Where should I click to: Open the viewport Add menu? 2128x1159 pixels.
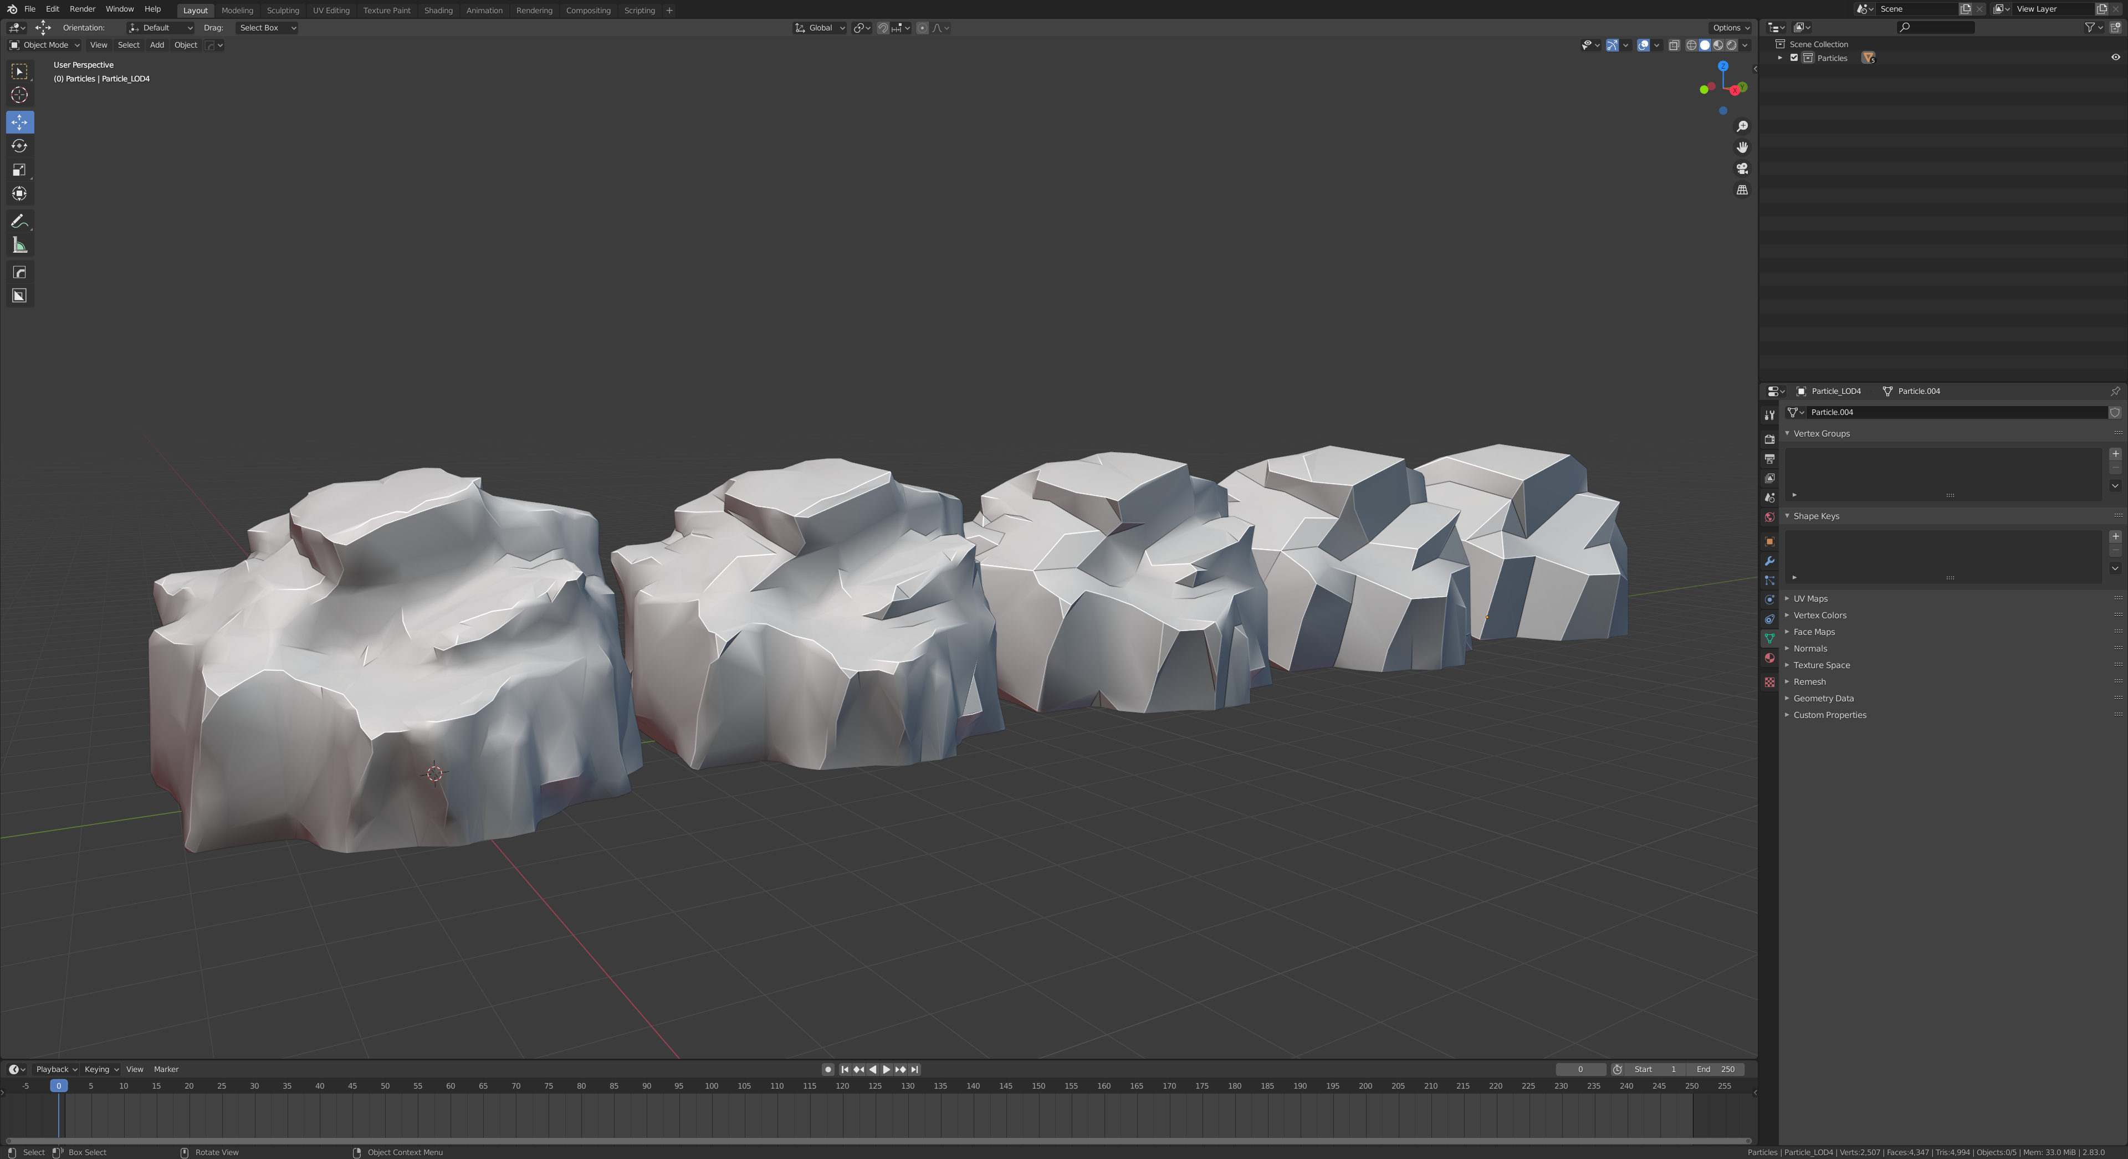tap(157, 45)
